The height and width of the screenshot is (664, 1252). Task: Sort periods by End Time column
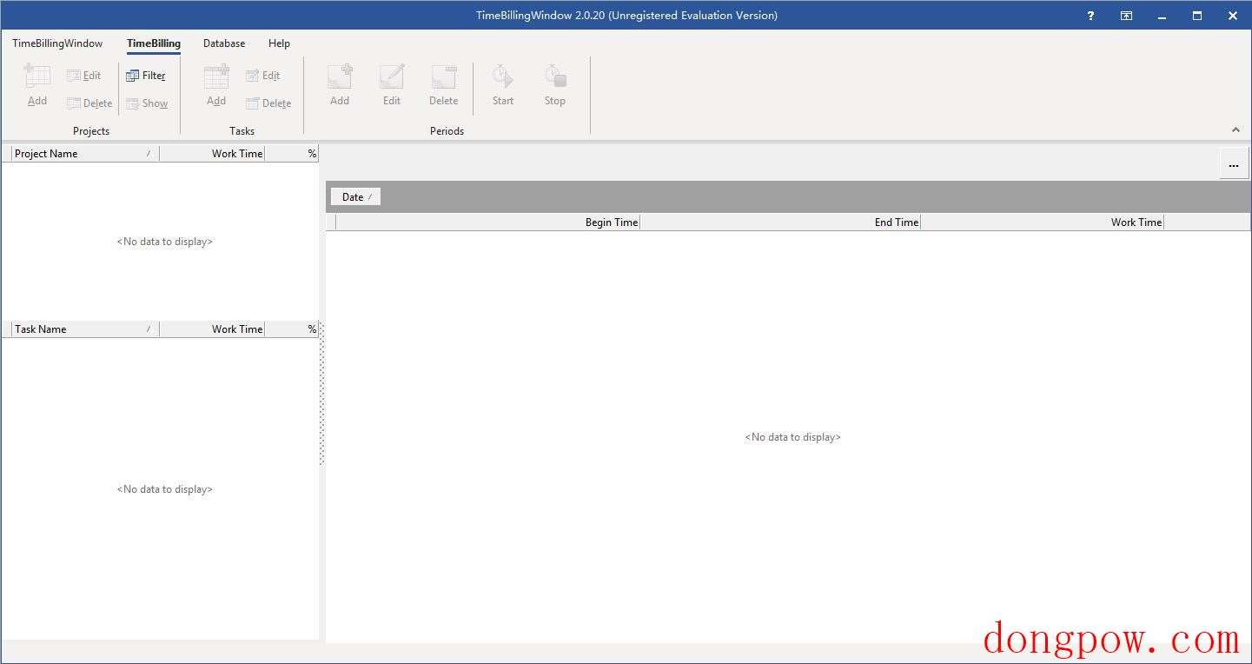pos(780,222)
